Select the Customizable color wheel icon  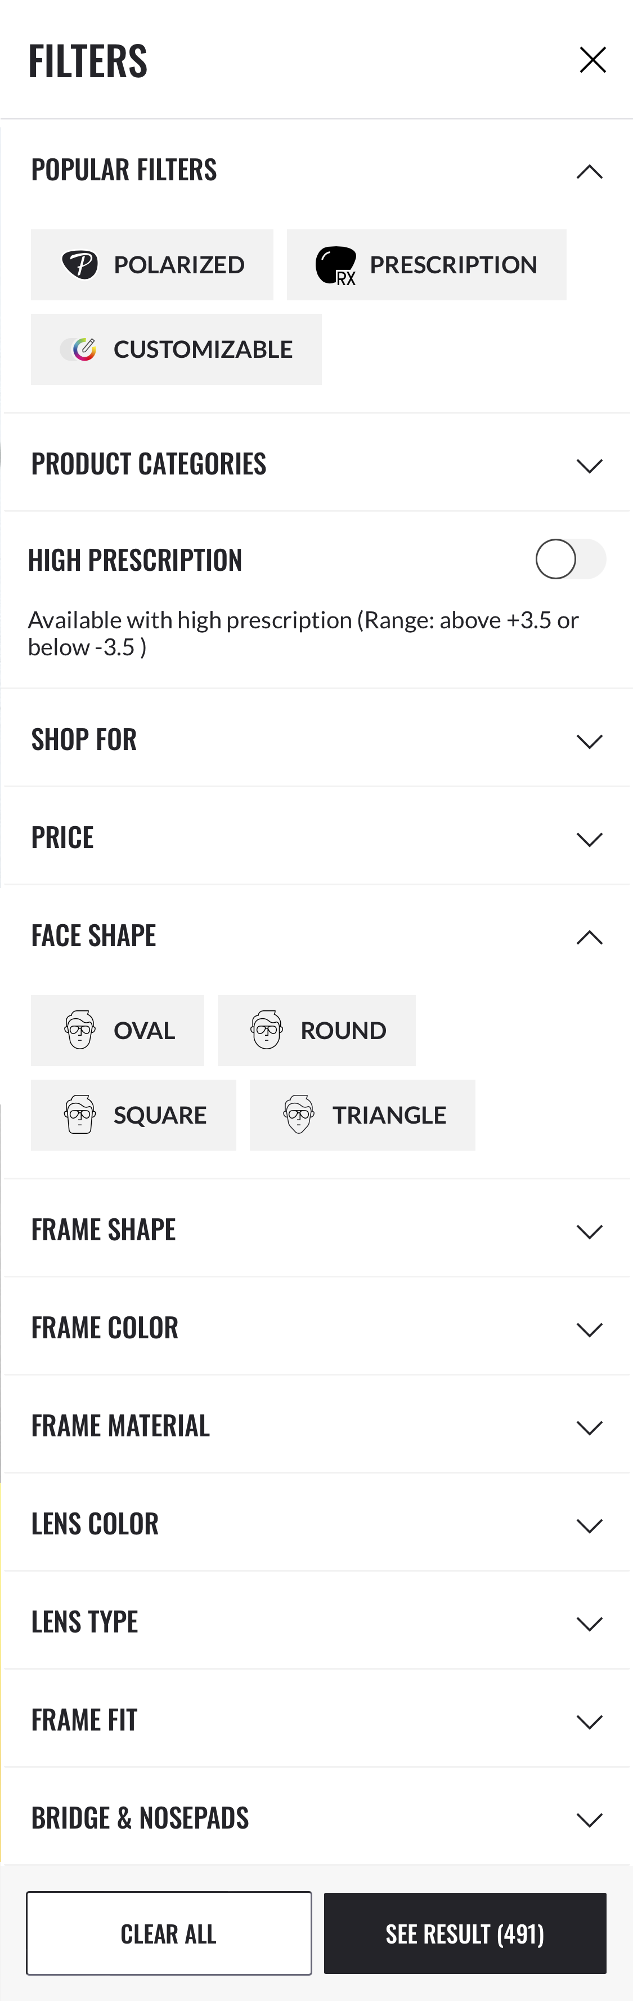(x=83, y=349)
